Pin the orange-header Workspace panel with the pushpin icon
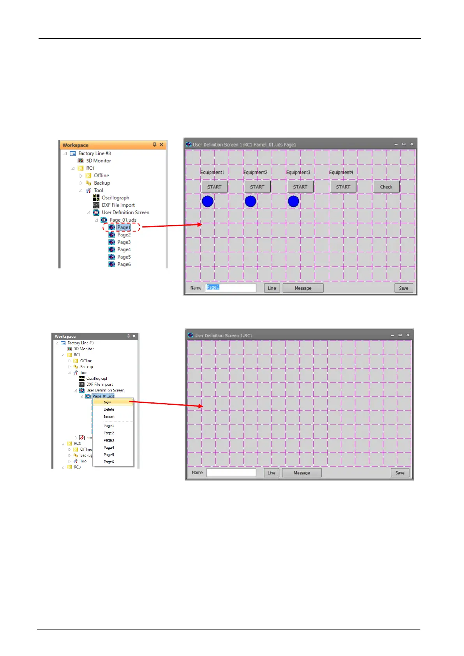464x656 pixels. click(x=154, y=145)
